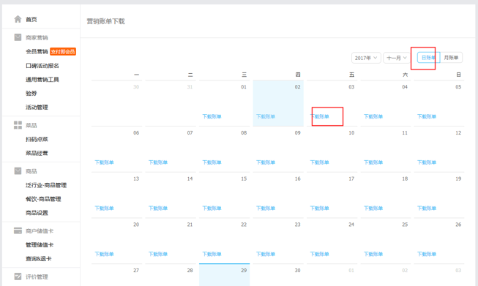The height and width of the screenshot is (286, 478).
Task: Download the bill for day 05
Action: 427,116
